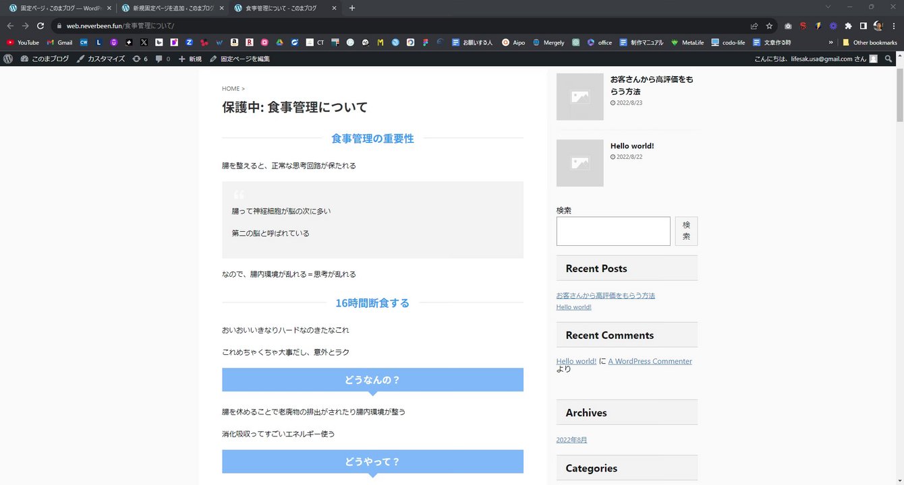
Task: Open the 制作マニュアル bookmark
Action: (642, 42)
